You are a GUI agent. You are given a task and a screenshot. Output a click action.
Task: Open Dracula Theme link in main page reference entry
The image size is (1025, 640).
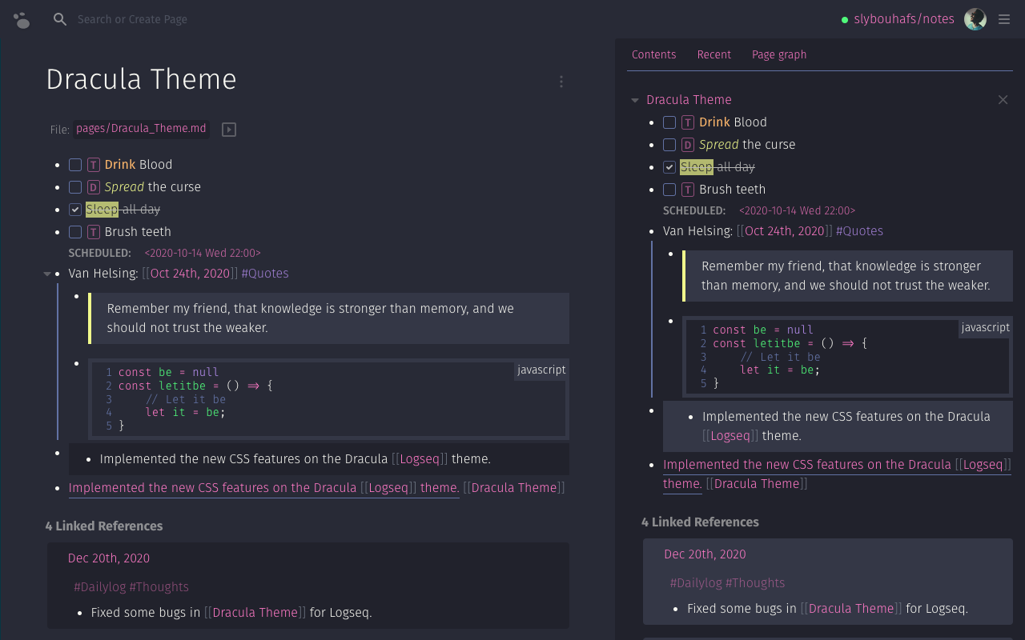(255, 613)
